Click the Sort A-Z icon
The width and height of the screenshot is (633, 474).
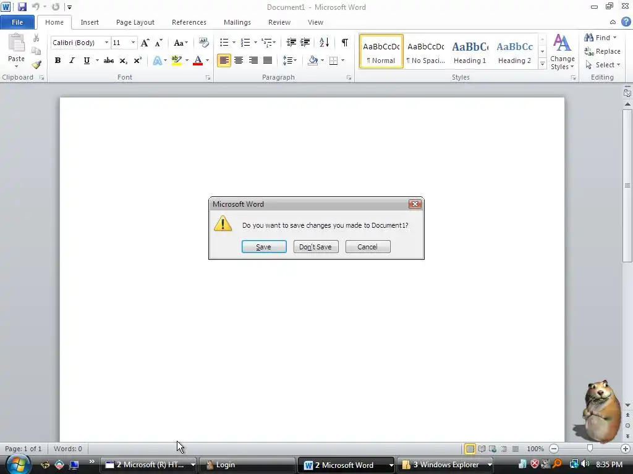[324, 43]
